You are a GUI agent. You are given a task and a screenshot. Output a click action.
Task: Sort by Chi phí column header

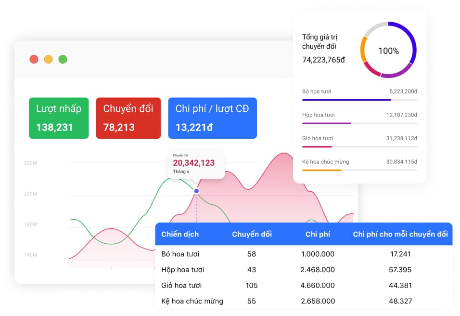318,234
